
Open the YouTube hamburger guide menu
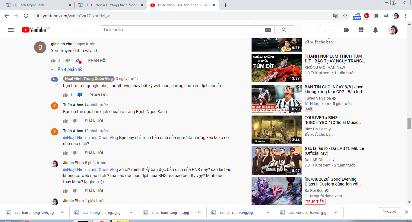pyautogui.click(x=11, y=30)
